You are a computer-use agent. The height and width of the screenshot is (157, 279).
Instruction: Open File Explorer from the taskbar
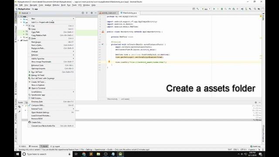click(99, 154)
